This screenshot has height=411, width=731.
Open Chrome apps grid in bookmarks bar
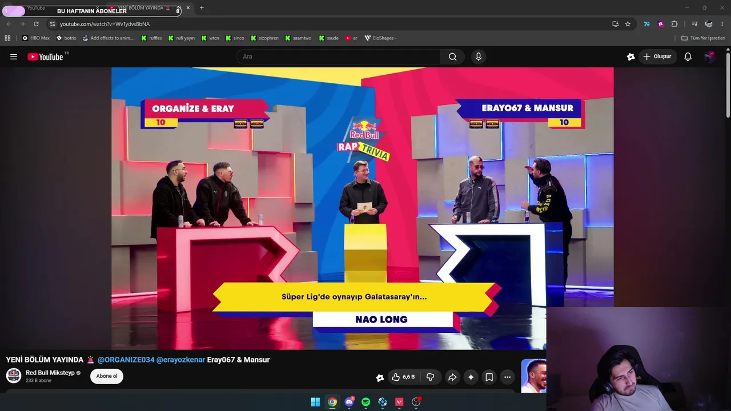(x=7, y=38)
